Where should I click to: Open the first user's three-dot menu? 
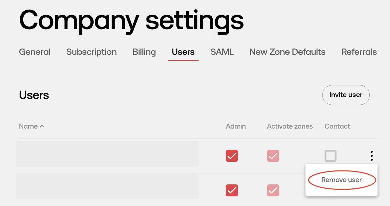pyautogui.click(x=372, y=156)
